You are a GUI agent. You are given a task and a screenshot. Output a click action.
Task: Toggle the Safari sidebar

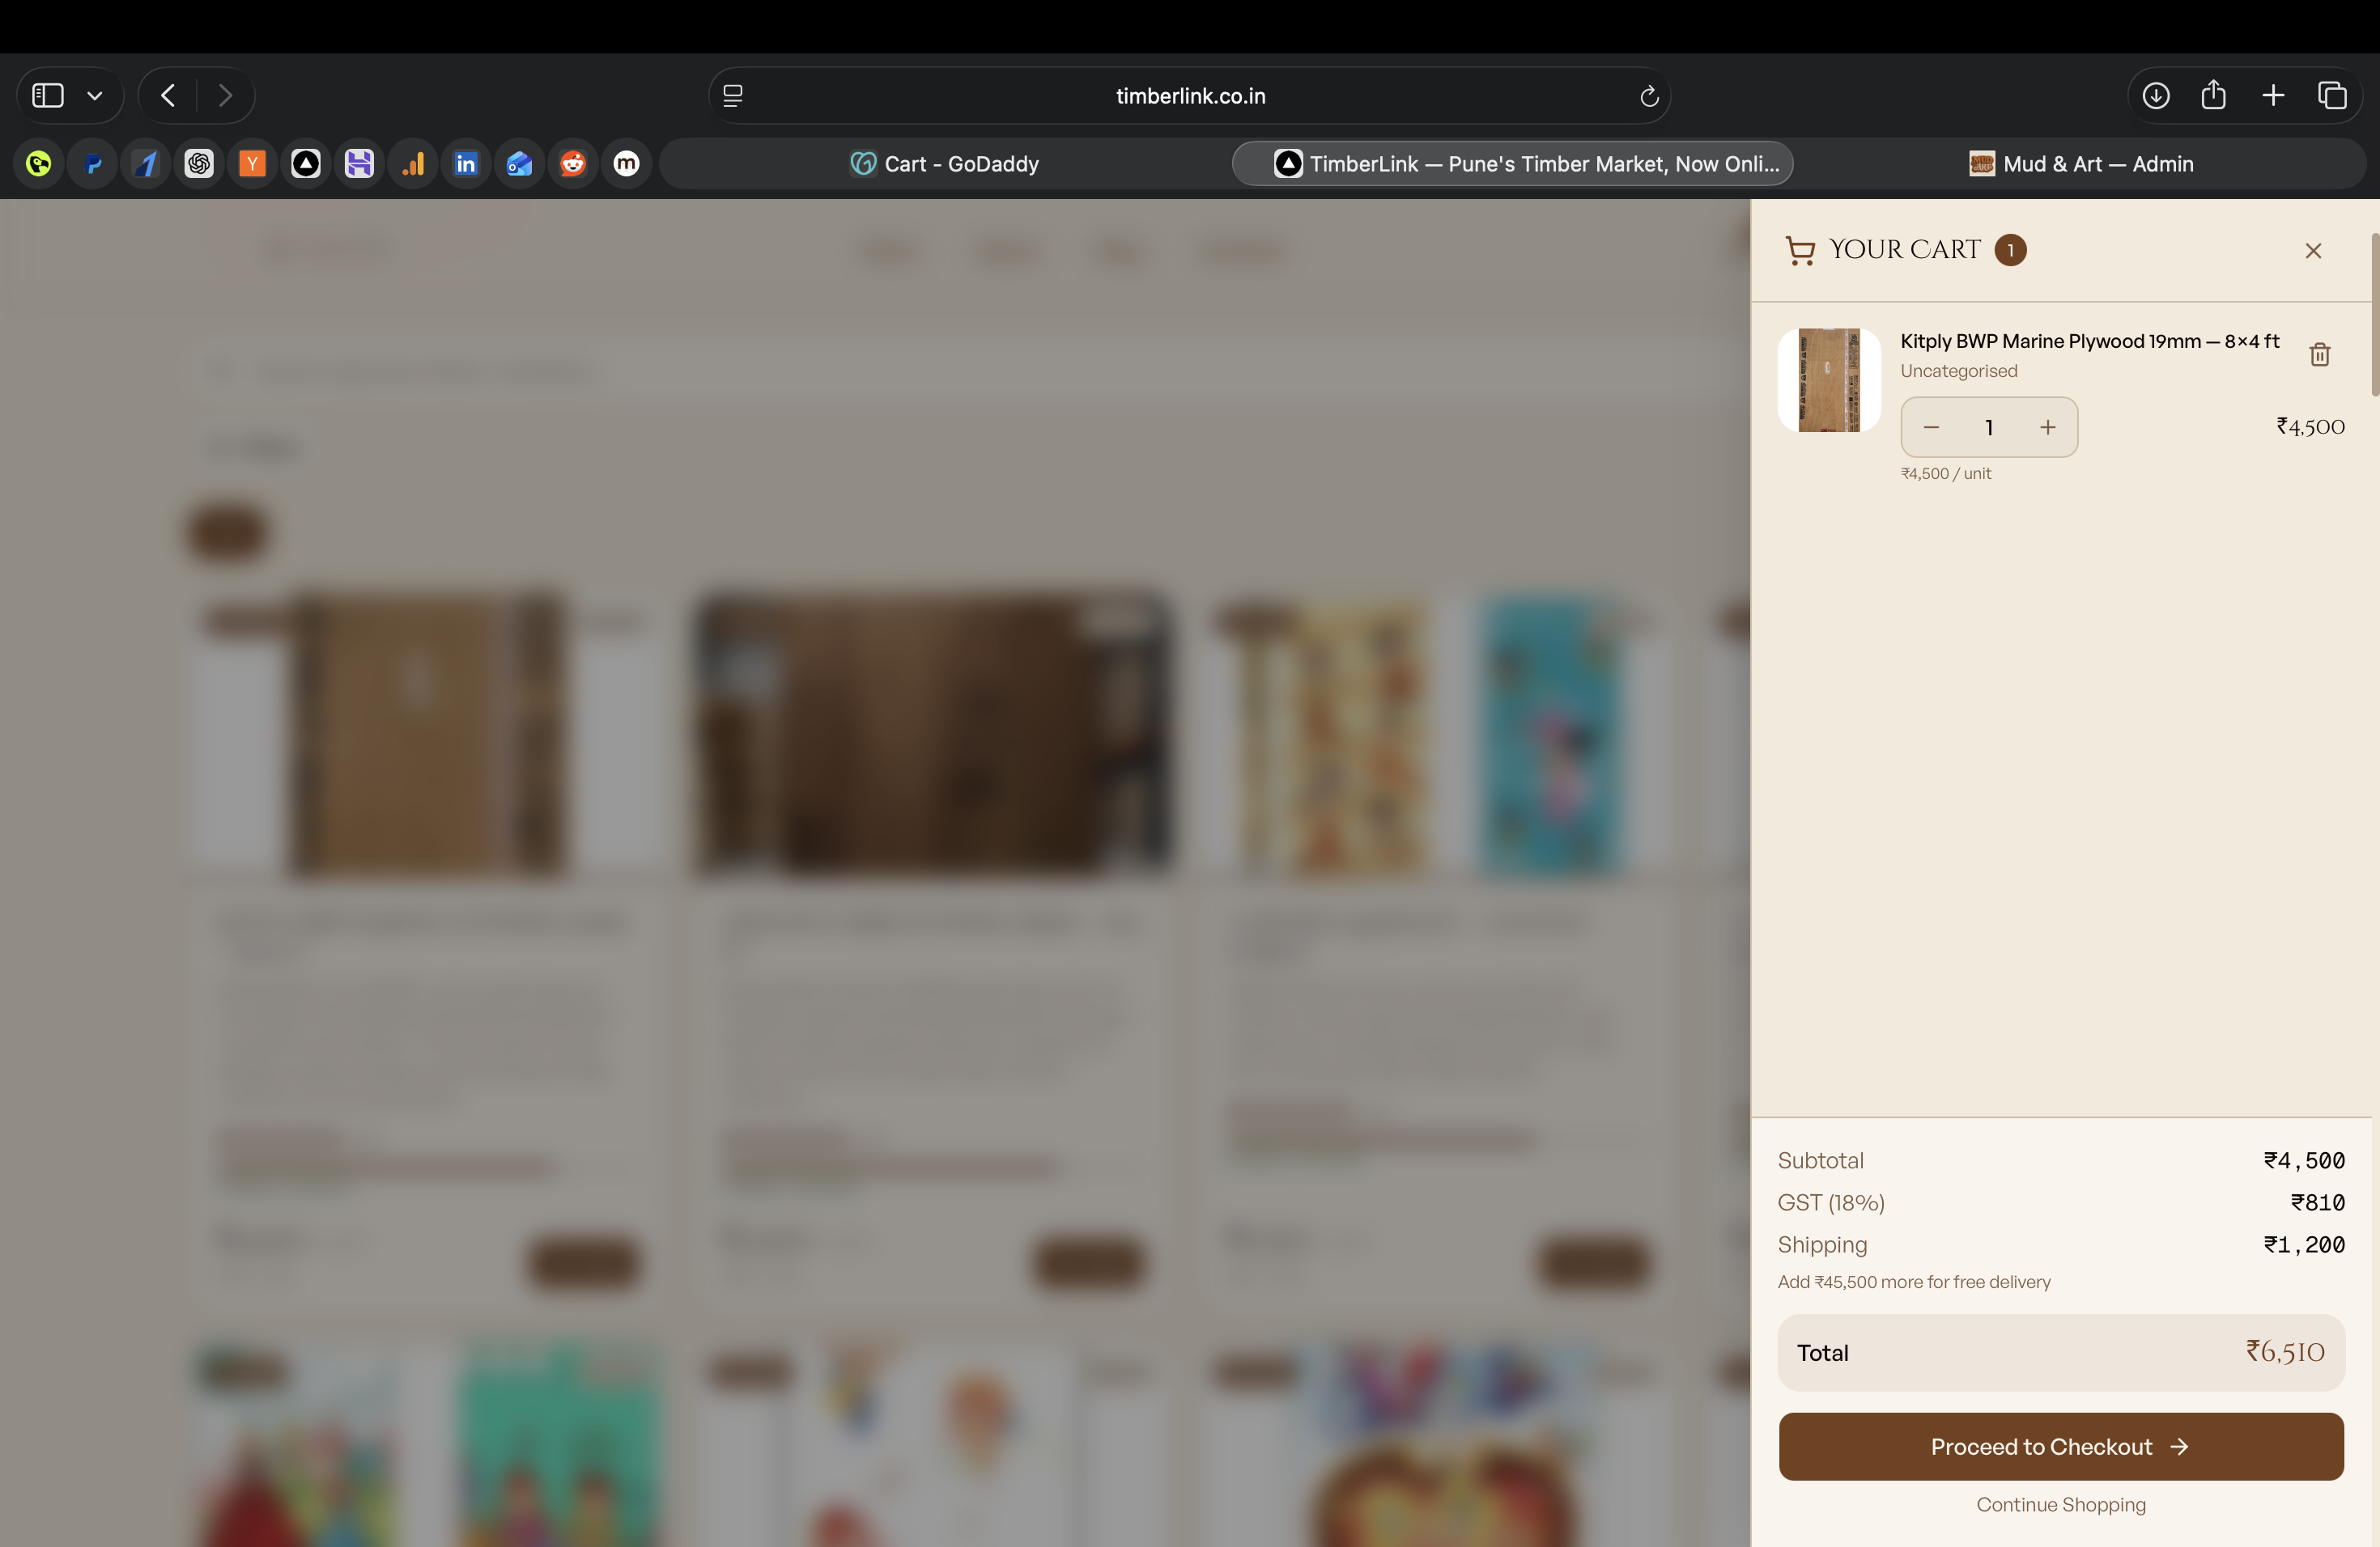click(x=48, y=95)
